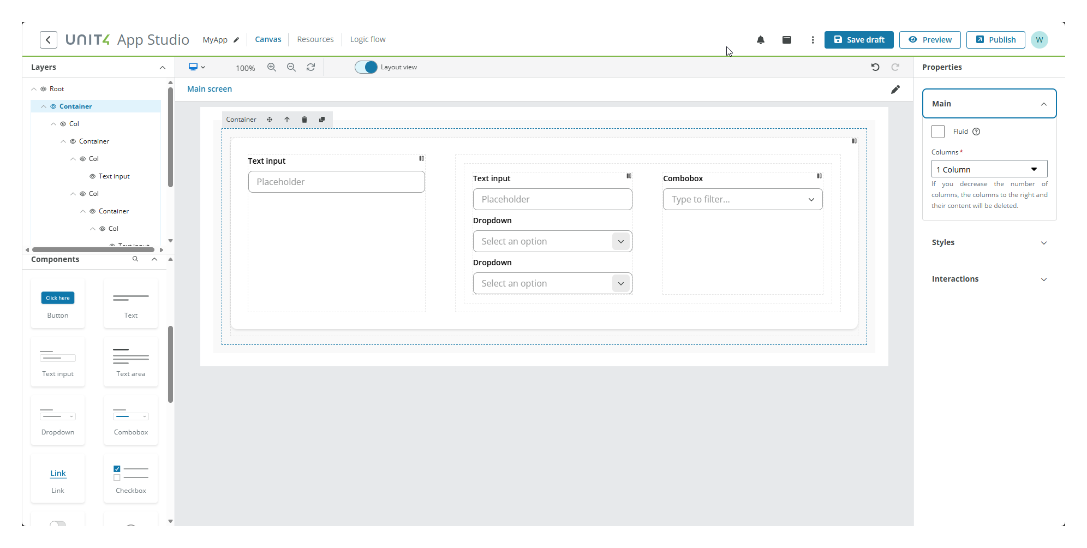This screenshot has width=1087, height=548.
Task: Collapse the Layers panel
Action: click(163, 68)
